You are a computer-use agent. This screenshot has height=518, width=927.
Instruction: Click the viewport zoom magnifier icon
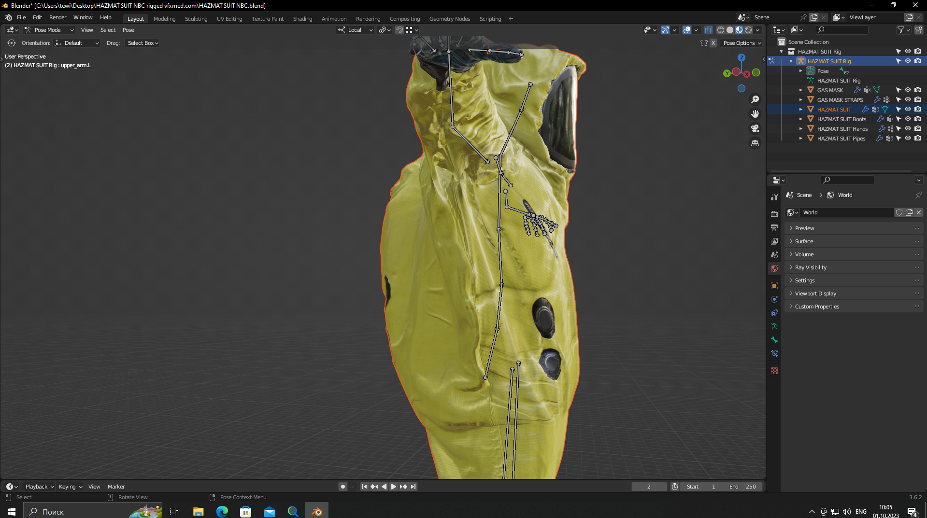[755, 99]
